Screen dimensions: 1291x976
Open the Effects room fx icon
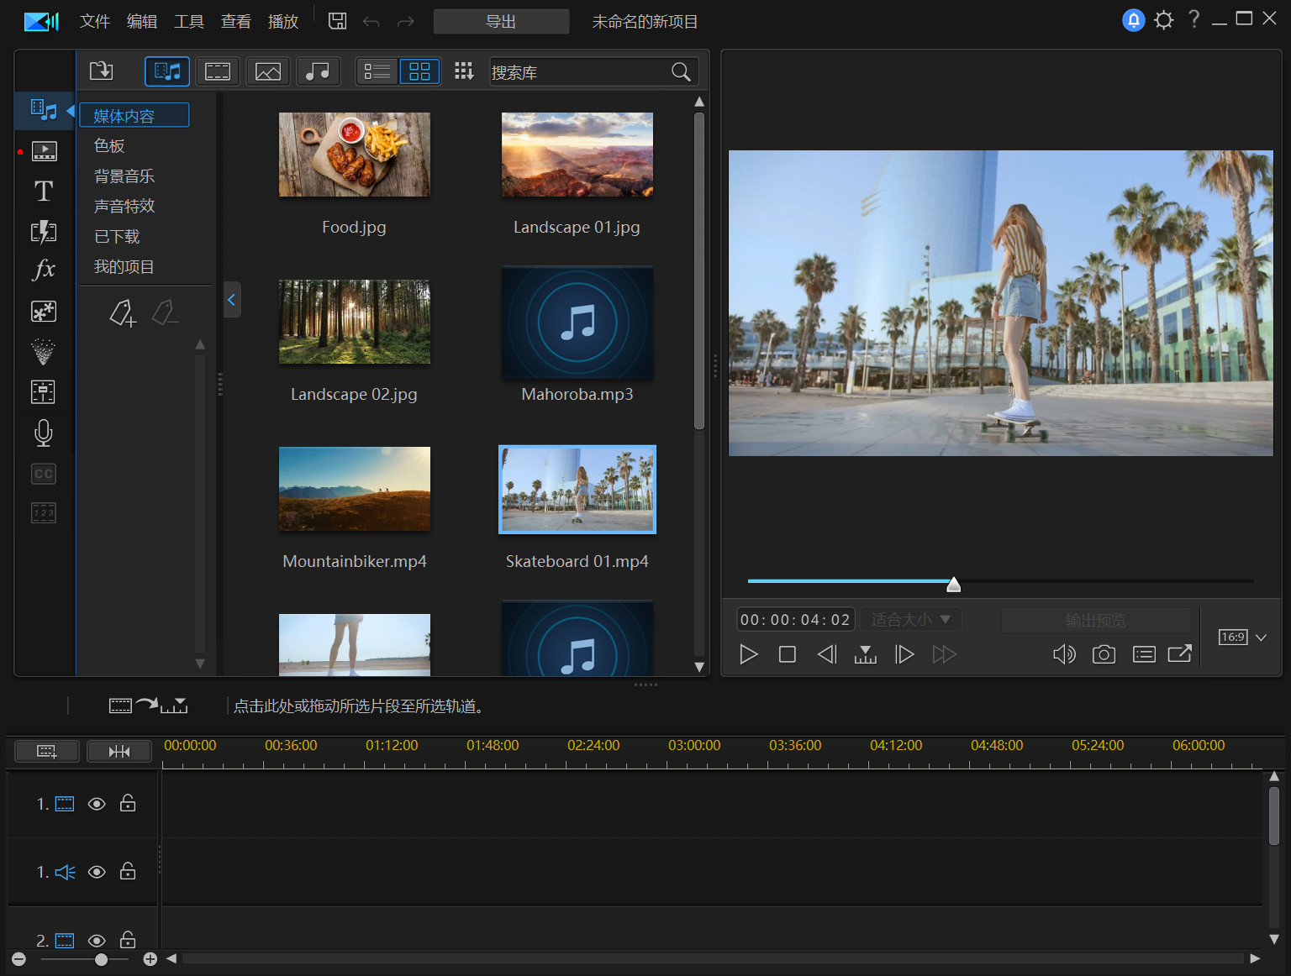44,270
